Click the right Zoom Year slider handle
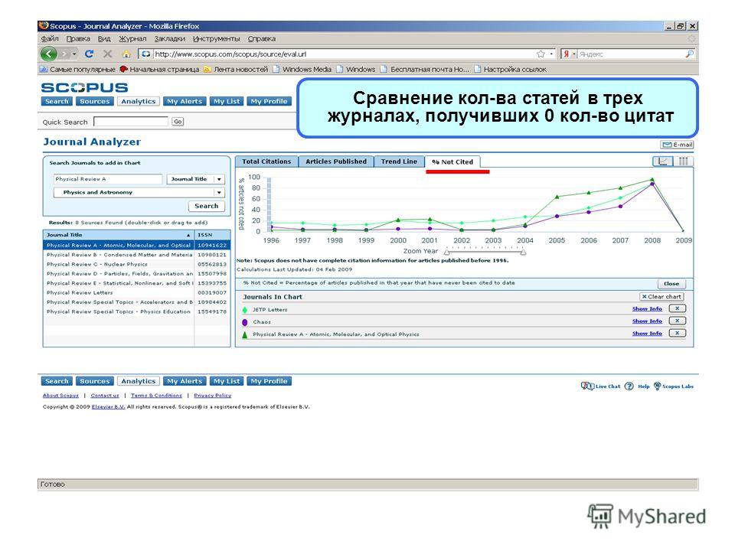The image size is (735, 551). [523, 253]
